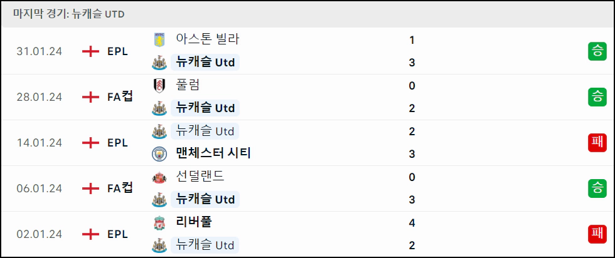Open 선덜랜드 team link

(x=200, y=177)
